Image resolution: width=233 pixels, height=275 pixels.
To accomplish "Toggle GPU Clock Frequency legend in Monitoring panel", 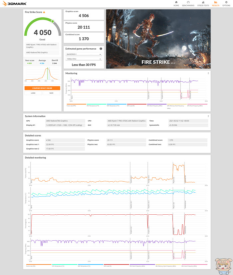I will coord(197,105).
